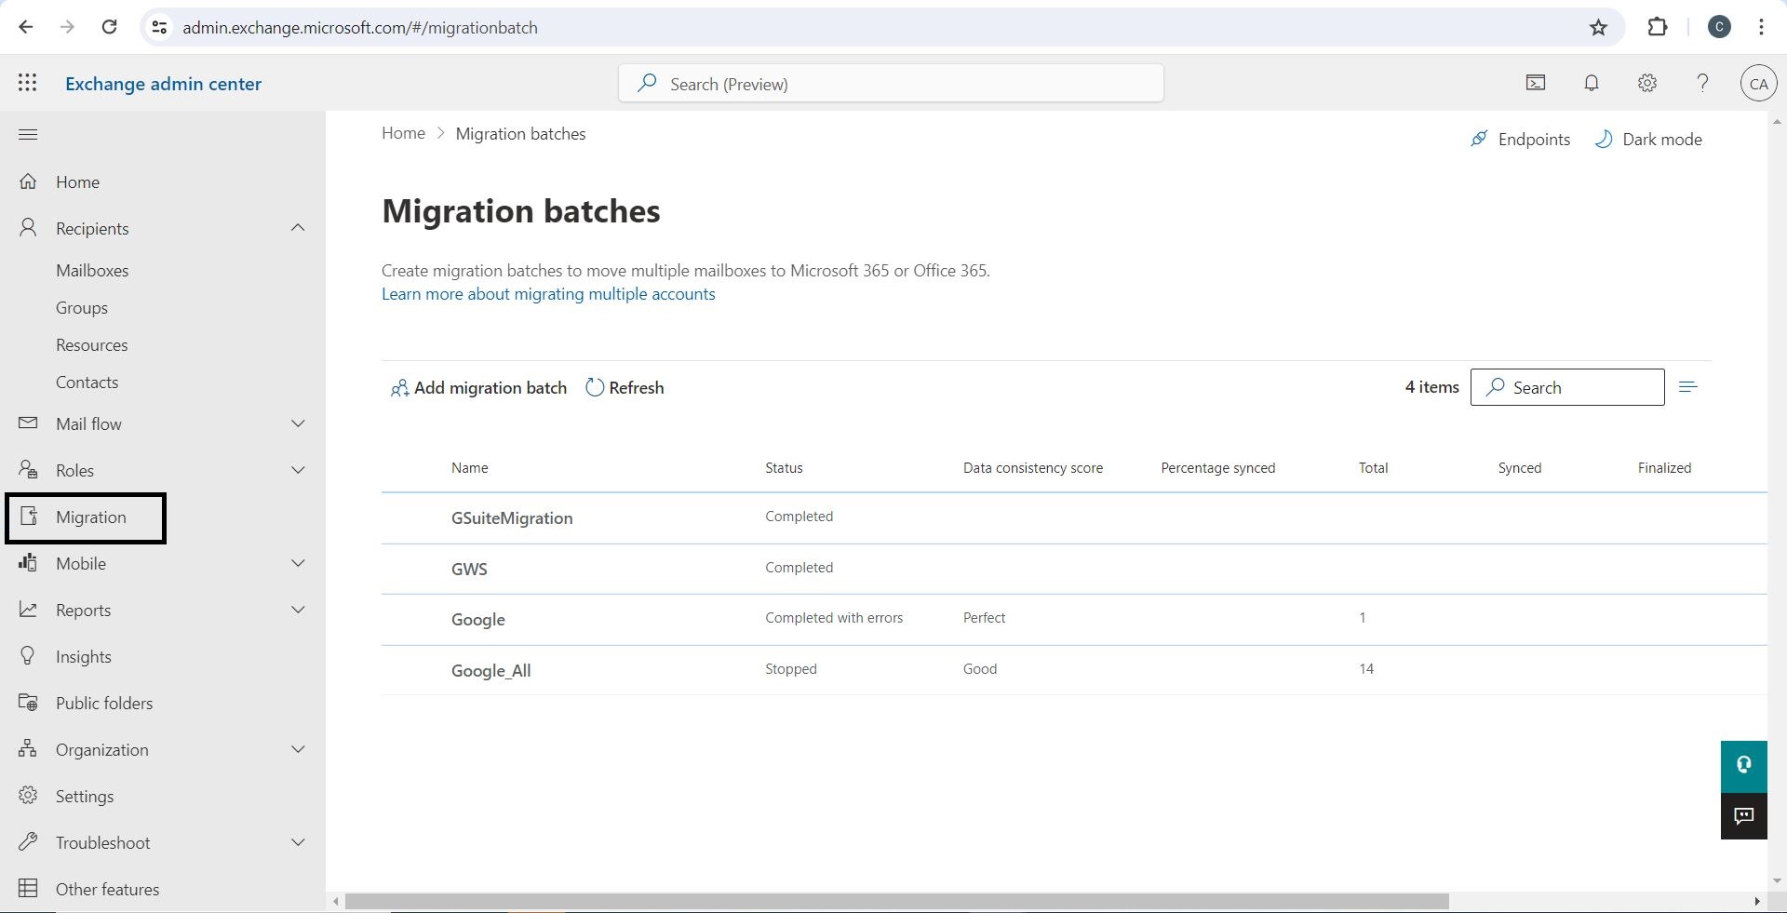
Task: Open Learn more about migrating multiple accounts
Action: 548,294
